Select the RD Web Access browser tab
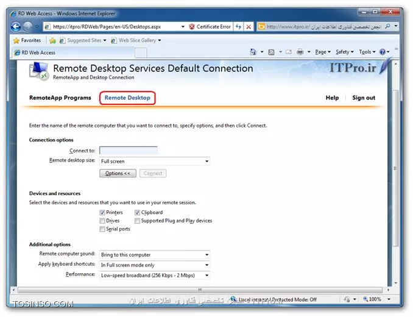This screenshot has height=317, width=413. (x=74, y=52)
